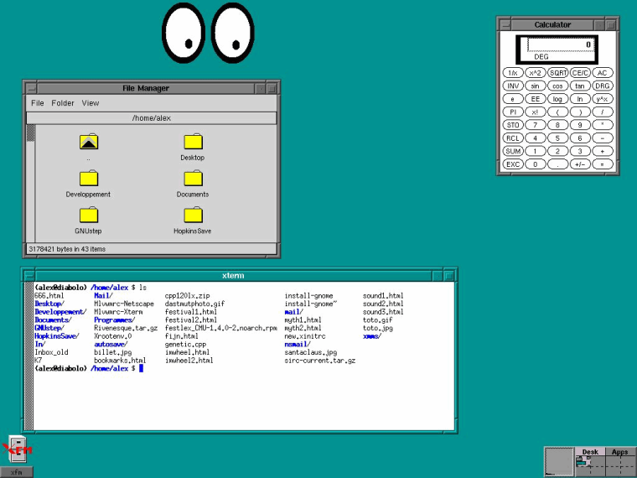Click the File Manager vertical scrollbar thumb
The height and width of the screenshot is (478, 637).
pos(31,132)
